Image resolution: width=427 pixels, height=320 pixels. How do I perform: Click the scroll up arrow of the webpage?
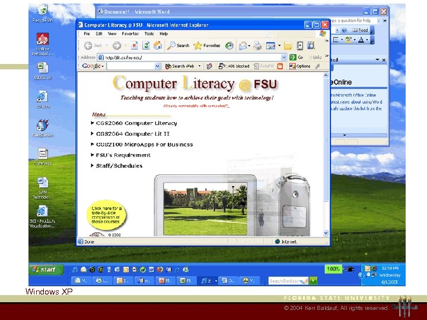[x=326, y=75]
